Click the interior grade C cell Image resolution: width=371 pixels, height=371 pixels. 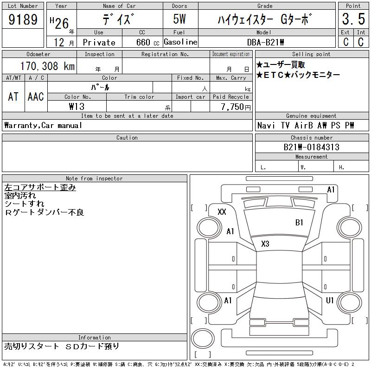click(x=361, y=42)
